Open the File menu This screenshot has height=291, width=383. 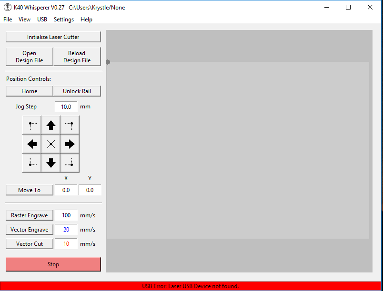click(8, 19)
